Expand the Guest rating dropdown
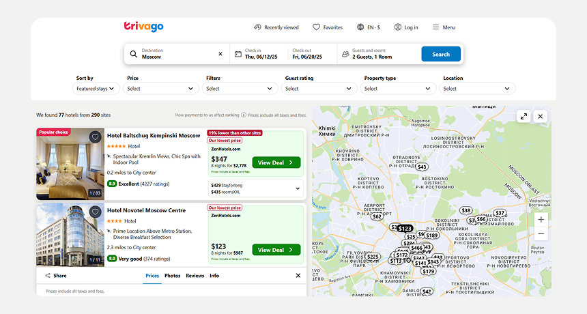The height and width of the screenshot is (314, 587). [x=319, y=89]
